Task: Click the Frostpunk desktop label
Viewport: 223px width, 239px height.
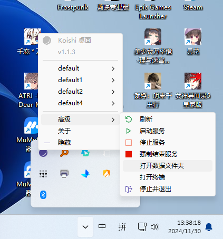Action: click(73, 7)
